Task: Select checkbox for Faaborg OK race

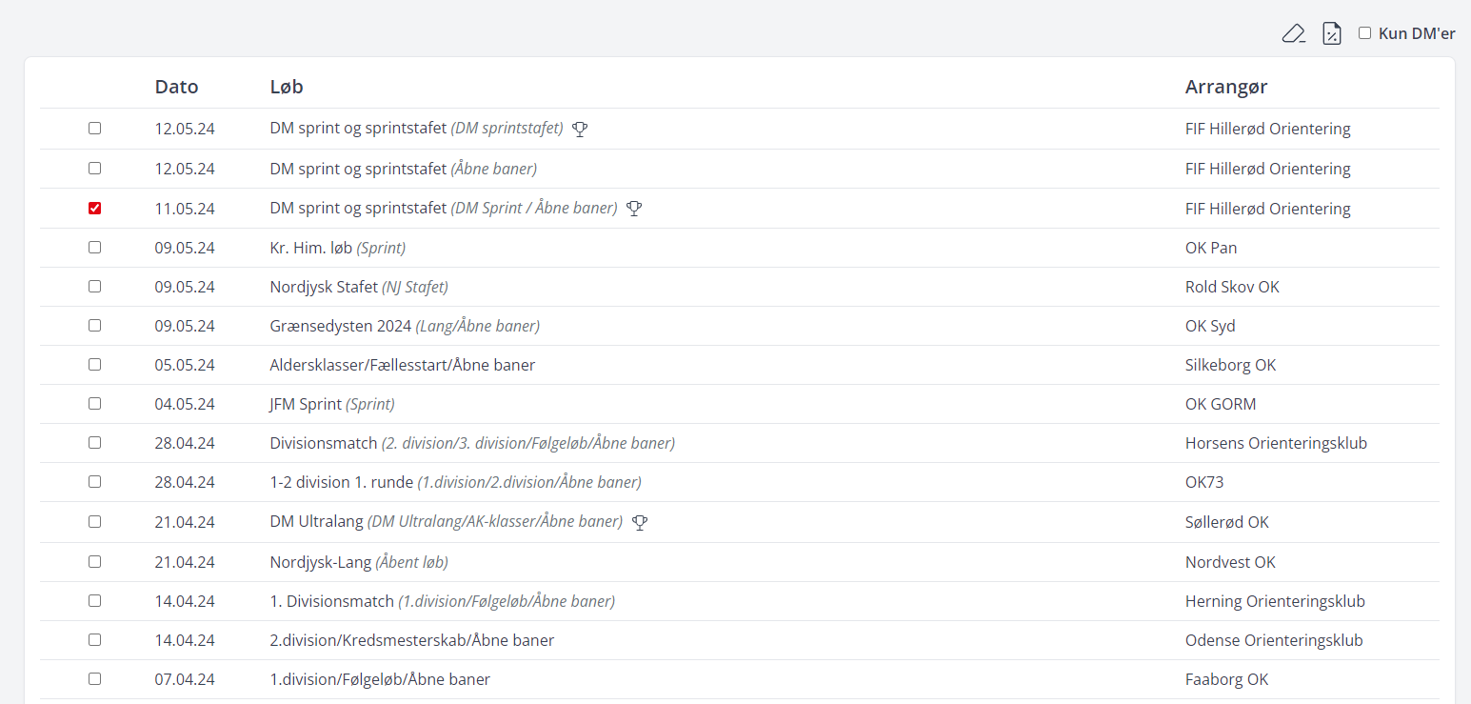Action: pyautogui.click(x=94, y=679)
